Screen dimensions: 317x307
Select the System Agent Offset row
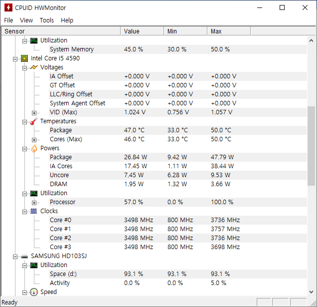[x=178, y=103]
